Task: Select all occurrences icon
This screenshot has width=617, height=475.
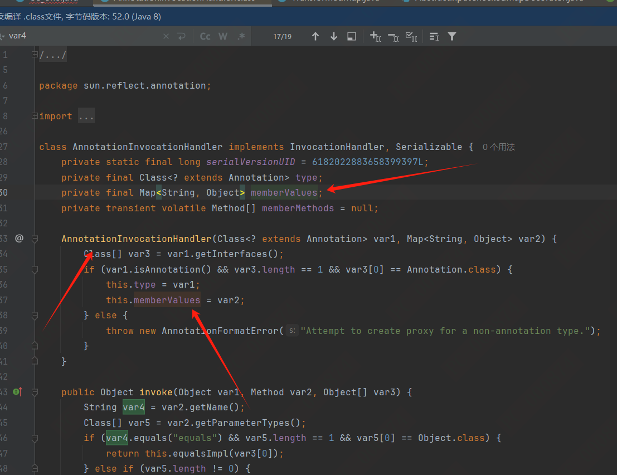Action: click(411, 37)
